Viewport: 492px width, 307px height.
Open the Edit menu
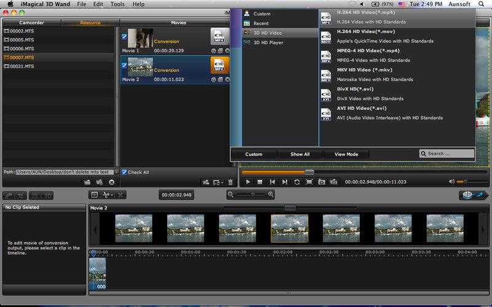[98, 4]
